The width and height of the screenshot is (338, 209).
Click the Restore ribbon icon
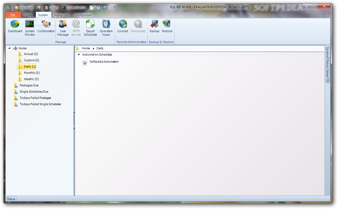(x=167, y=27)
